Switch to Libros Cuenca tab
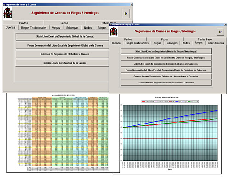Screen dimensions: 230x177 point(216,43)
